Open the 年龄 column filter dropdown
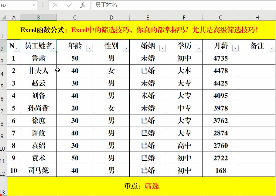 (90, 48)
